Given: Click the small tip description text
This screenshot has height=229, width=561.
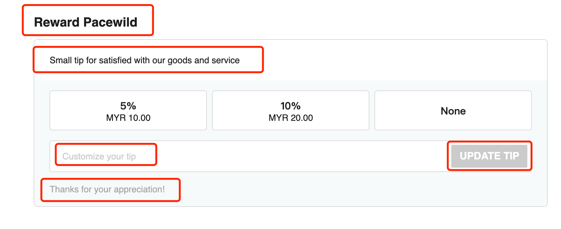Looking at the screenshot, I should (x=145, y=60).
